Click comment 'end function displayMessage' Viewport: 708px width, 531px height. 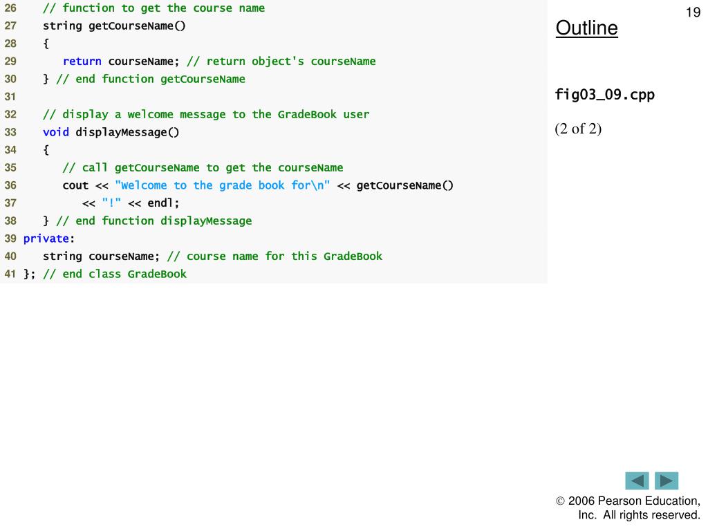click(154, 221)
